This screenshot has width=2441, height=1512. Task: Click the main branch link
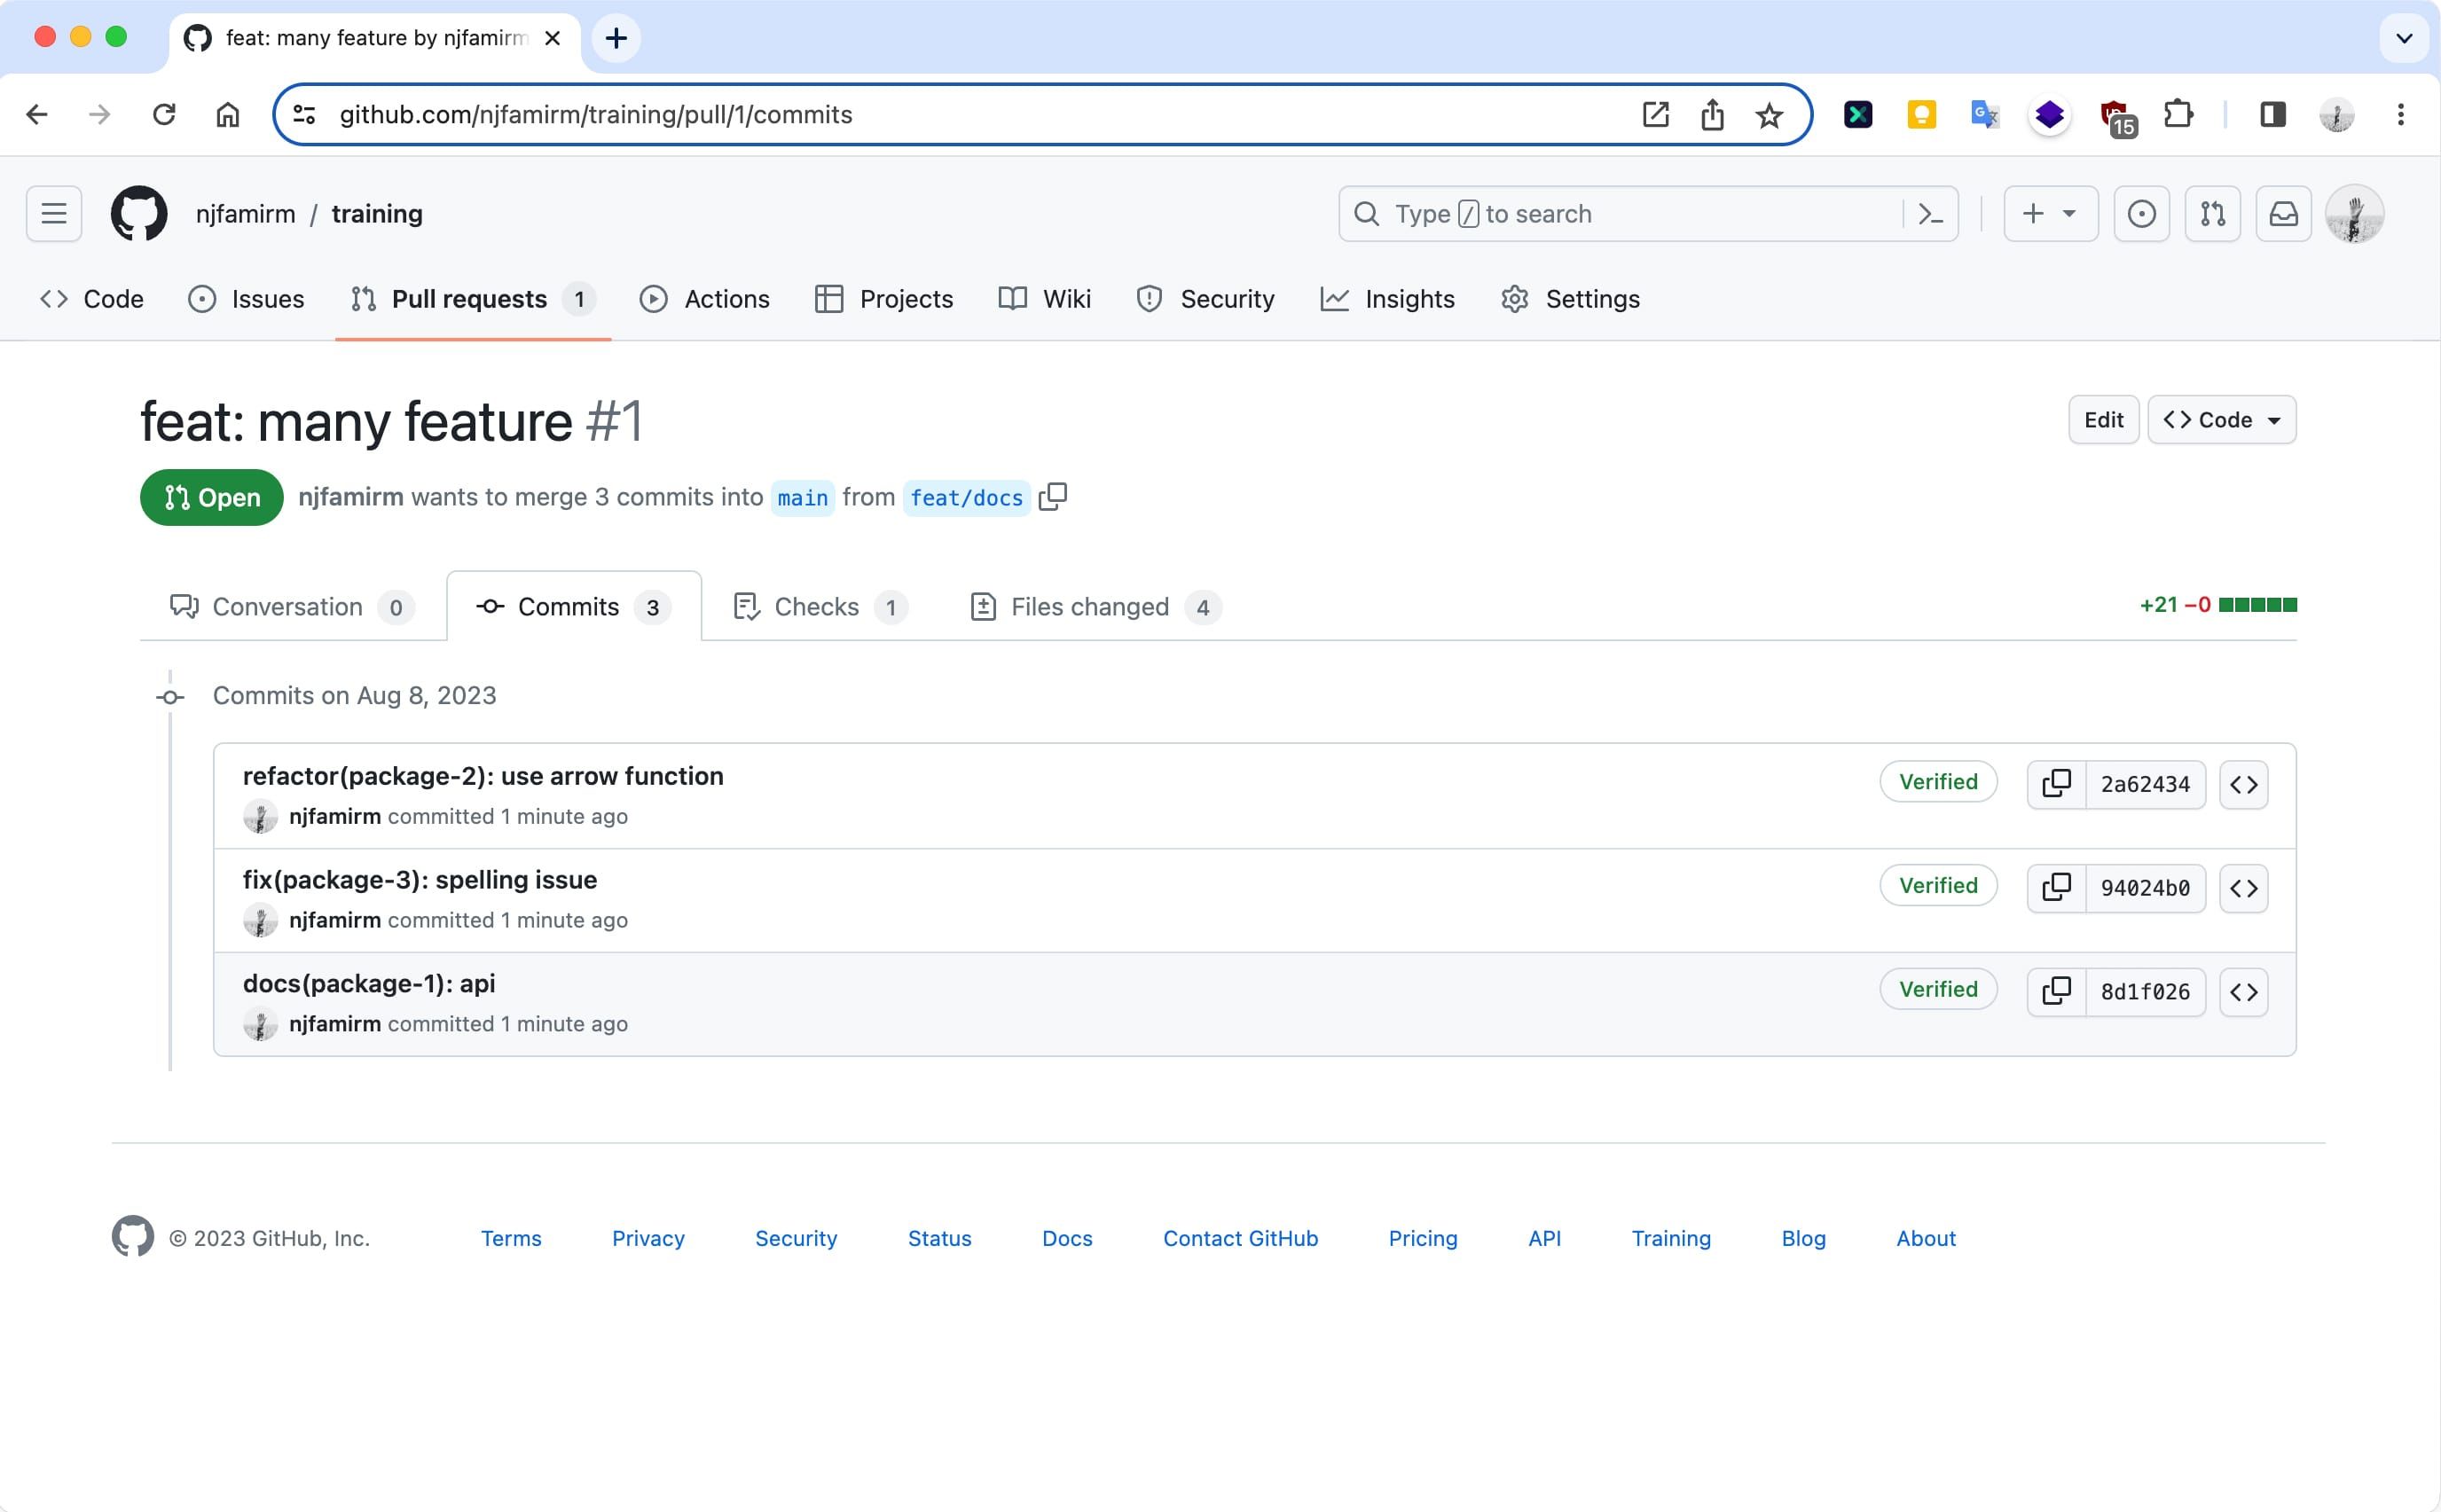(x=802, y=497)
